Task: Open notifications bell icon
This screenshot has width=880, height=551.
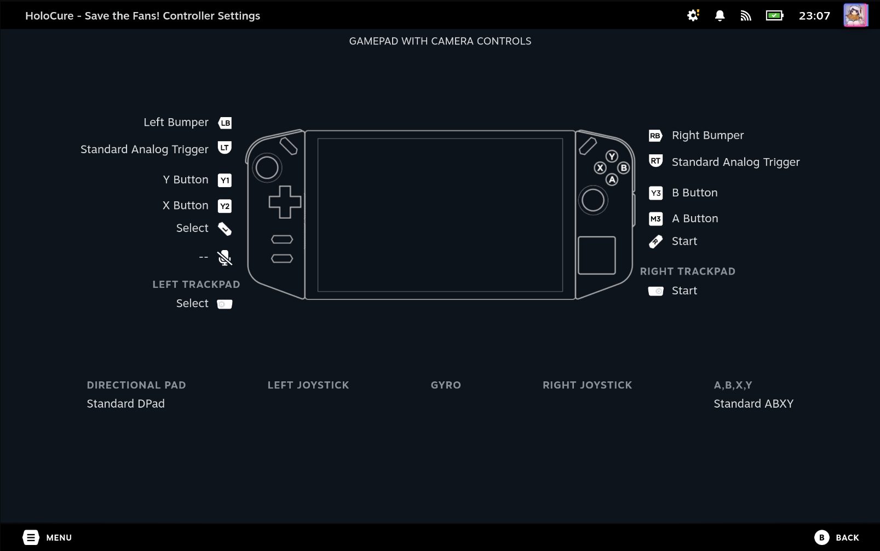Action: click(x=720, y=15)
